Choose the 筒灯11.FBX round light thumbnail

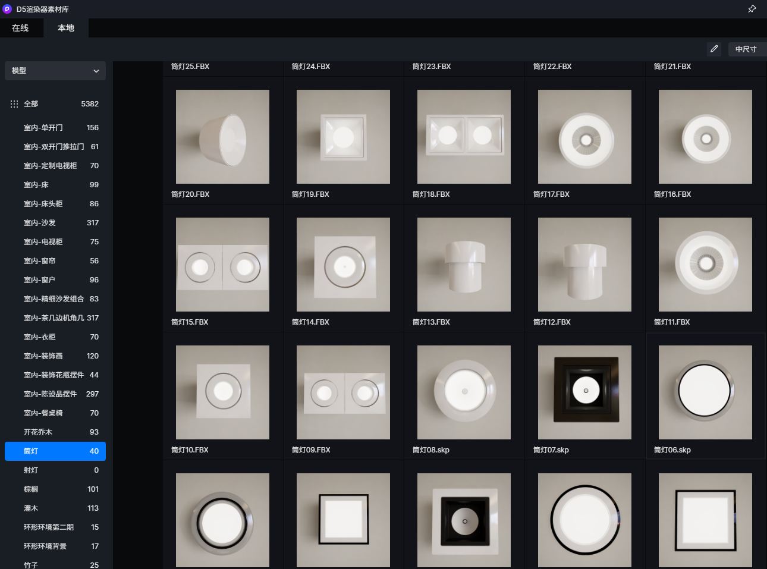(x=705, y=265)
